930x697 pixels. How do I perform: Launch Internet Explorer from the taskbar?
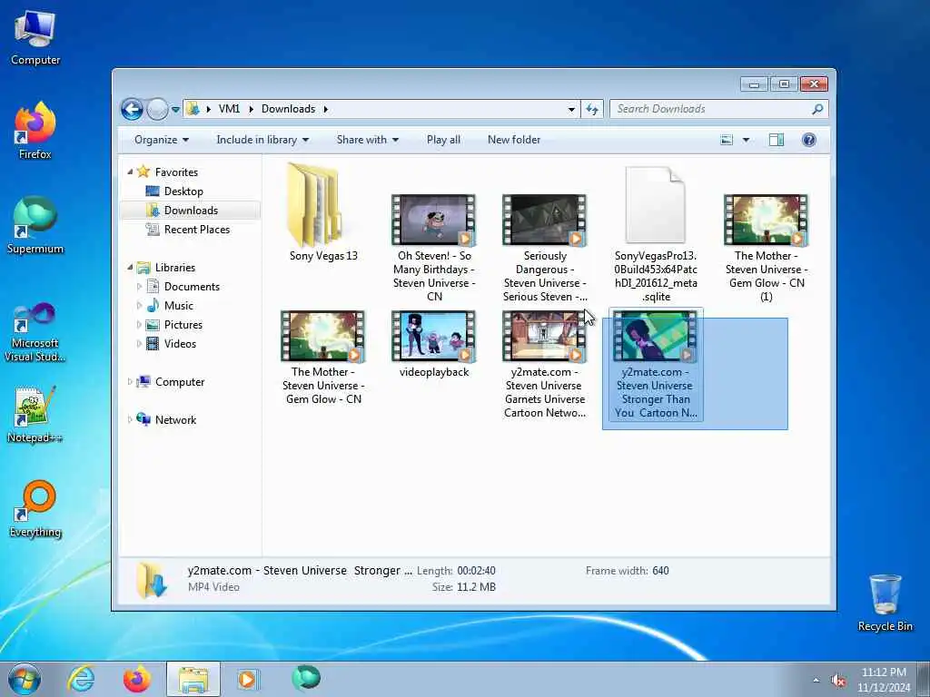click(81, 679)
